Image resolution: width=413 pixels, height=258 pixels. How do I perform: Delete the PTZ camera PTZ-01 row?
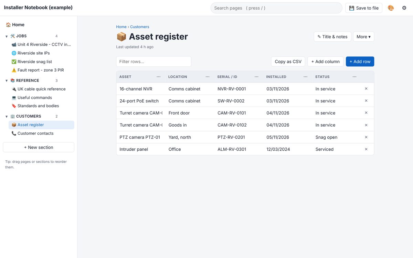tap(366, 137)
